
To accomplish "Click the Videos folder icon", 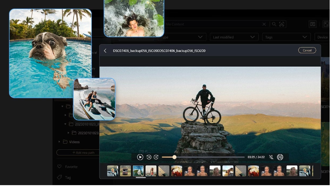I will click(x=66, y=142).
